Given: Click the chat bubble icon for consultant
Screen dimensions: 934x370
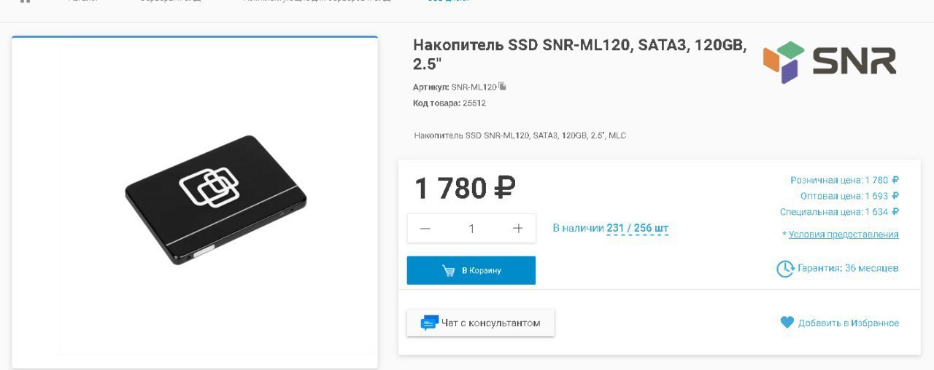Looking at the screenshot, I should [429, 323].
